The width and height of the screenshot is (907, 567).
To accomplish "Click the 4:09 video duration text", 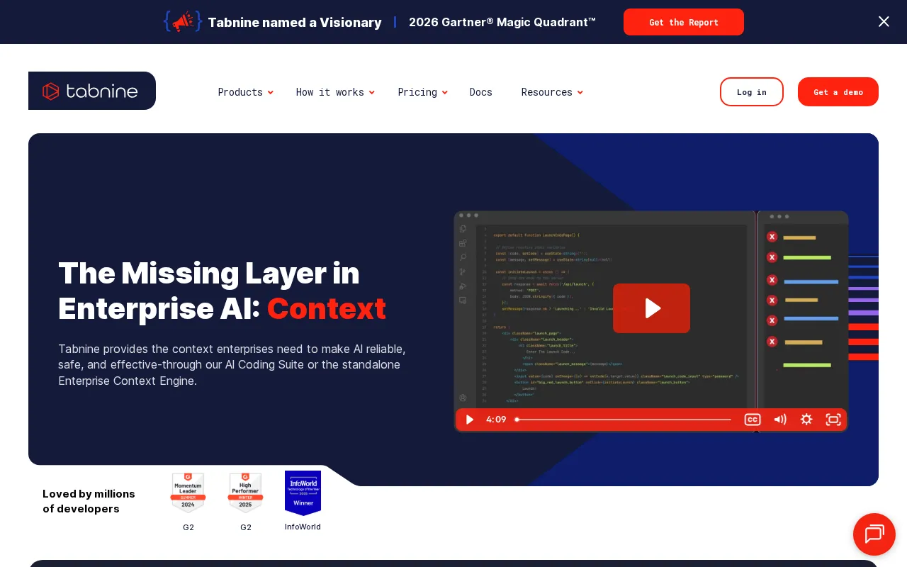I will coord(496,420).
